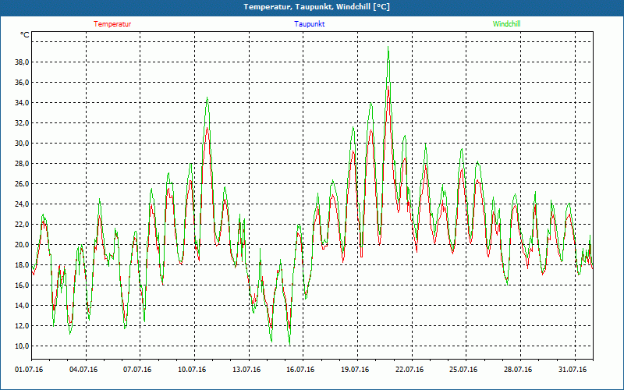
Task: Click the 30,0 y-axis value
Action: pos(22,144)
